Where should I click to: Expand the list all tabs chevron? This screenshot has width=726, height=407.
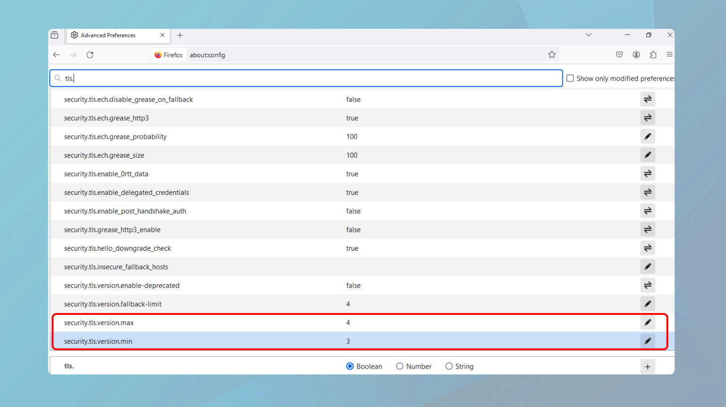tap(588, 35)
